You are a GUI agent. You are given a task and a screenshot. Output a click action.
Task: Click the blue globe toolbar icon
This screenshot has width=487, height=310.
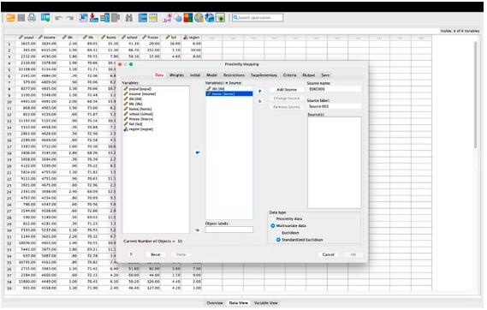tap(210, 18)
